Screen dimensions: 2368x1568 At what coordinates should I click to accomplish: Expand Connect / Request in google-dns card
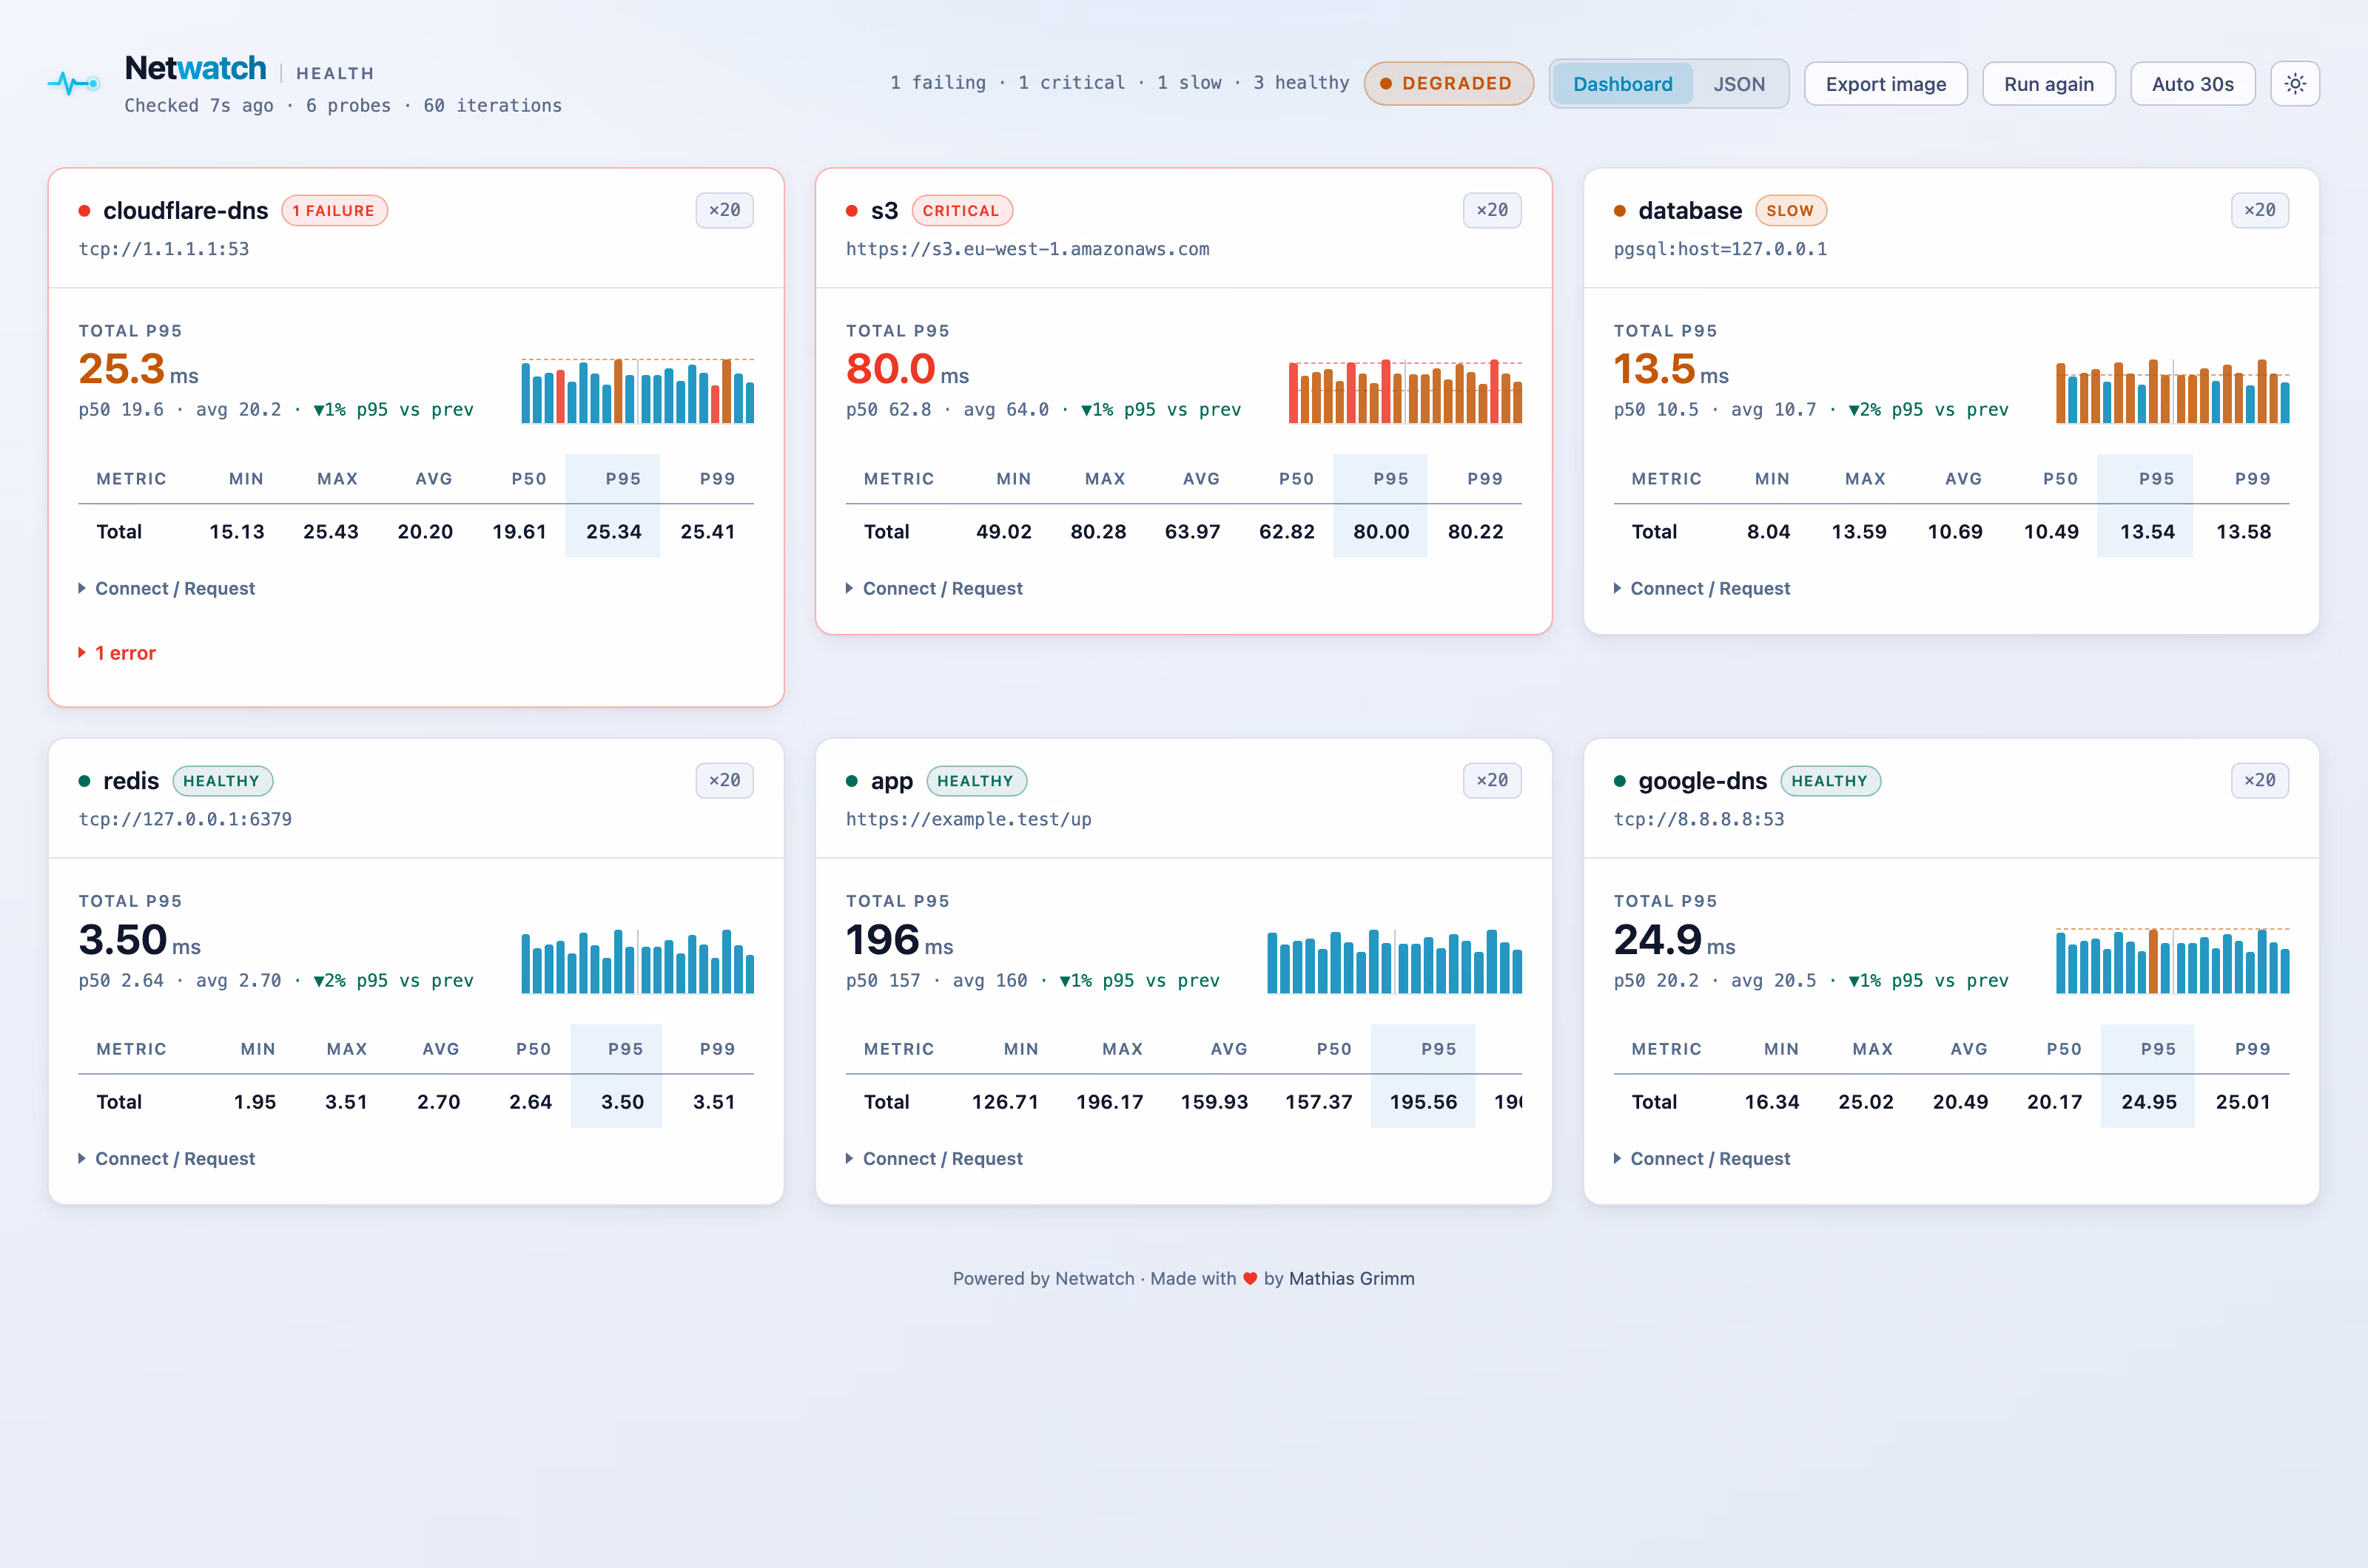click(1702, 1158)
